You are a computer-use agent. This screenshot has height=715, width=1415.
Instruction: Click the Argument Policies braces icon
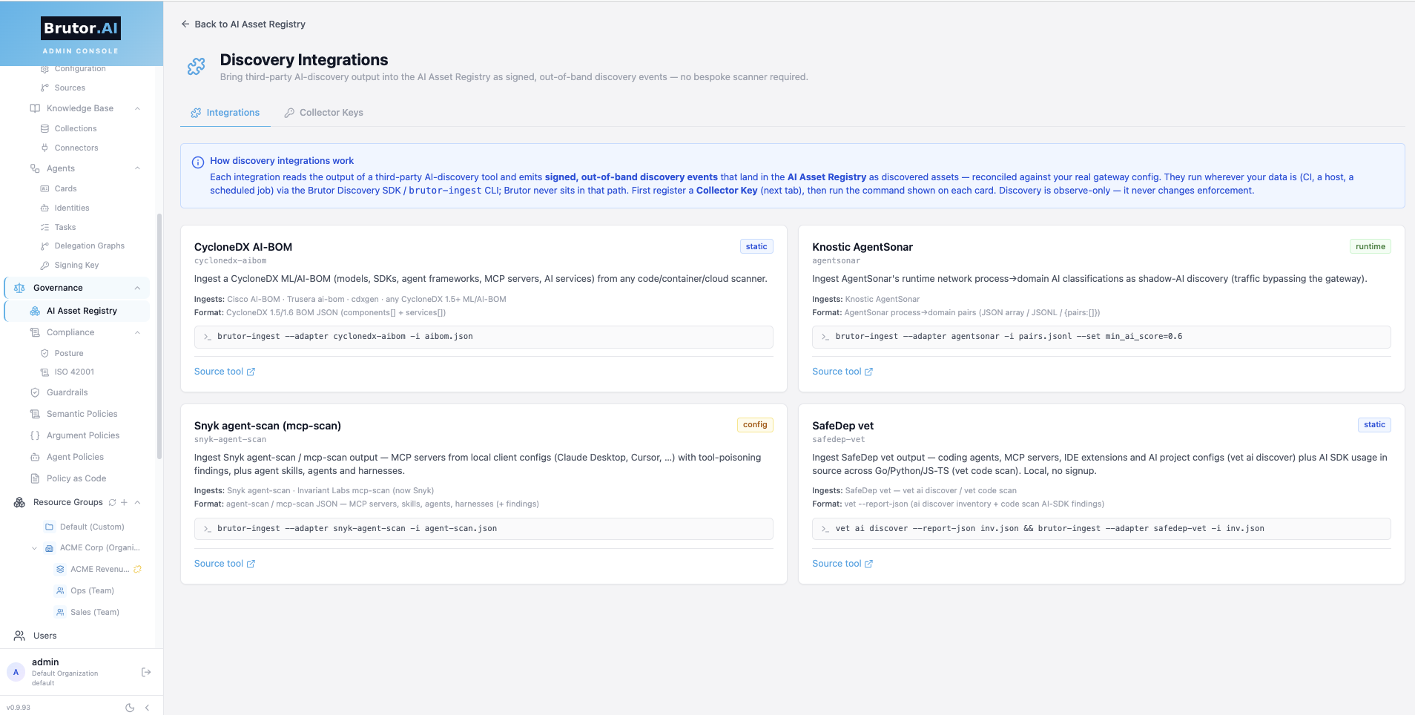pyautogui.click(x=35, y=435)
